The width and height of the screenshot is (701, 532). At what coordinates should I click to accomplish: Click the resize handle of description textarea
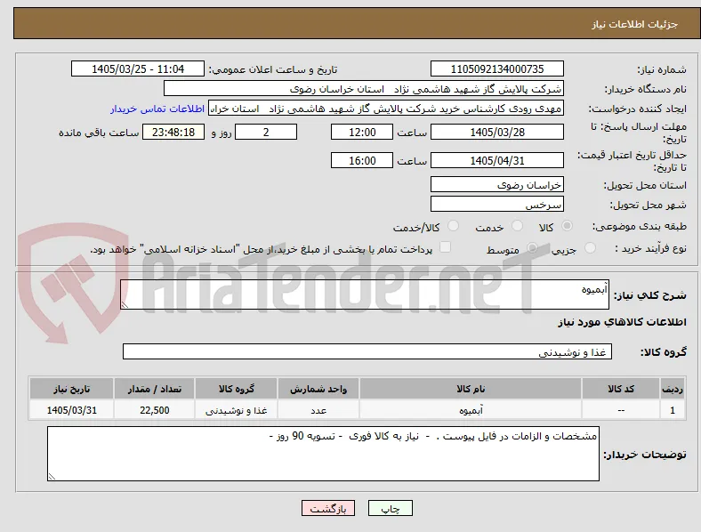coord(125,304)
